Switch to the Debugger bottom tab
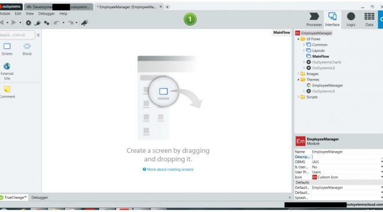The width and height of the screenshot is (383, 212). pyautogui.click(x=39, y=197)
